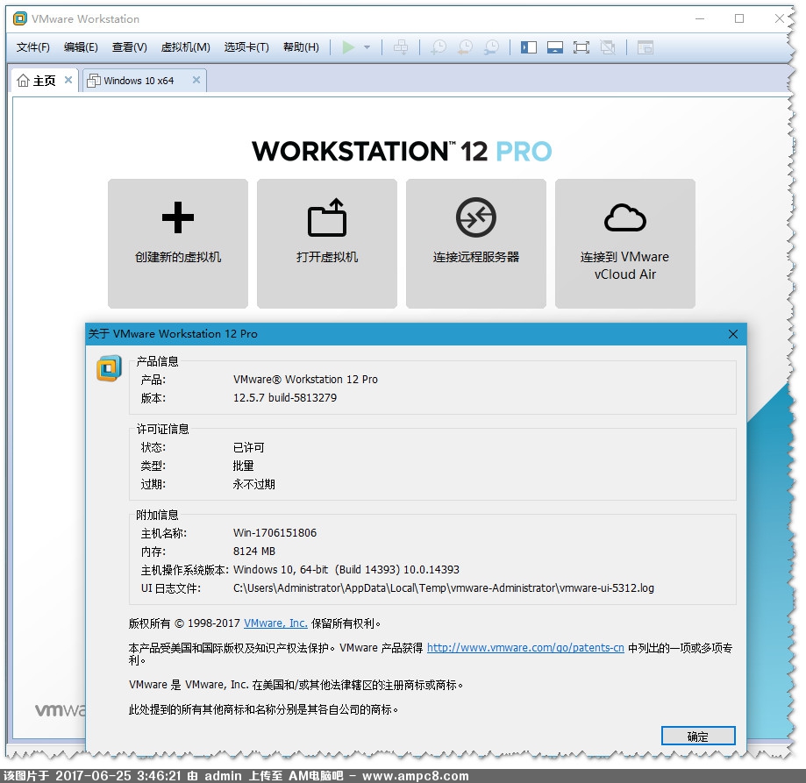
Task: Open the 文件(F) menu
Action: tap(33, 47)
